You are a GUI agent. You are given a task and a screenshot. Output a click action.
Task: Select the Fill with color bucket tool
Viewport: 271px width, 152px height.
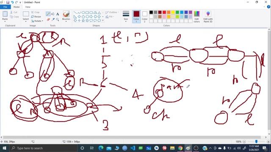[x=53, y=14]
